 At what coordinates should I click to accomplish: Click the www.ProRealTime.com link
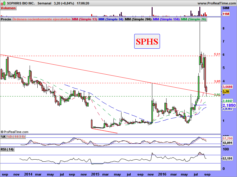click(217, 3)
